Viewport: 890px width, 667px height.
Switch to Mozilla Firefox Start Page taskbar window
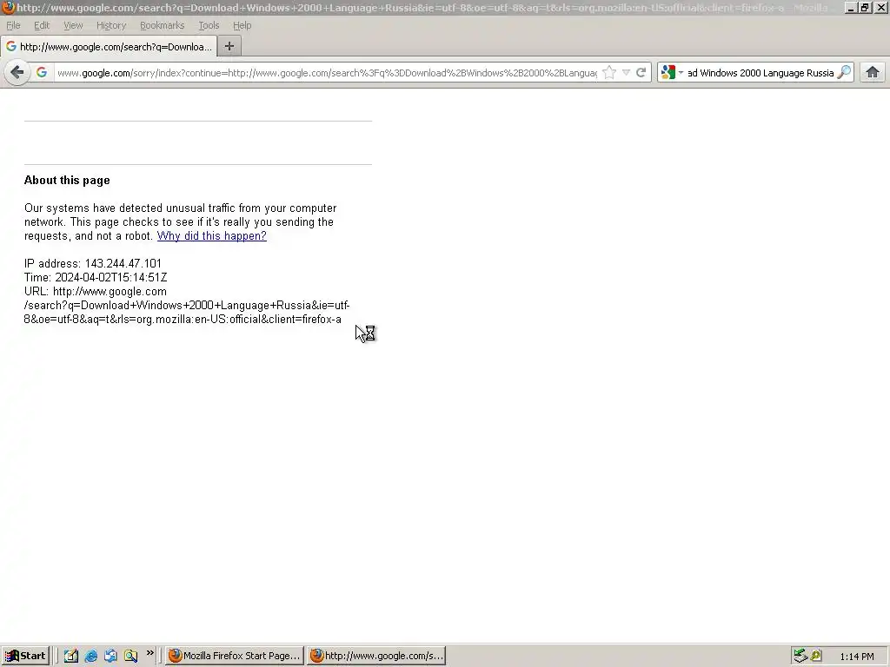pyautogui.click(x=235, y=656)
